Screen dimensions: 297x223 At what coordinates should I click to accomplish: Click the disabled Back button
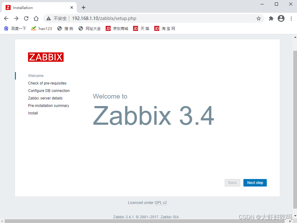pyautogui.click(x=232, y=183)
